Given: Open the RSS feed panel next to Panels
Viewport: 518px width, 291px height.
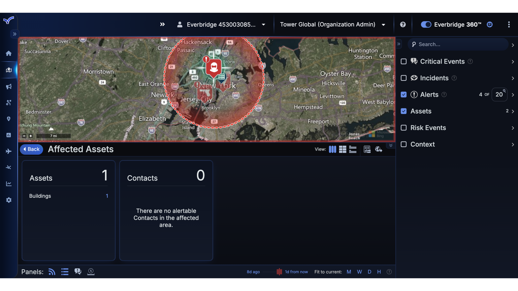Looking at the screenshot, I should click(52, 272).
